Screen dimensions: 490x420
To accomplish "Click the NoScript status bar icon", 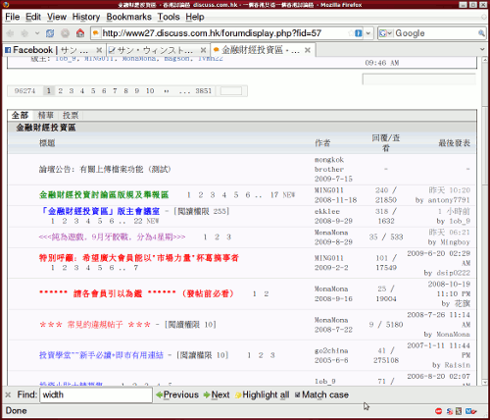I will [x=450, y=411].
